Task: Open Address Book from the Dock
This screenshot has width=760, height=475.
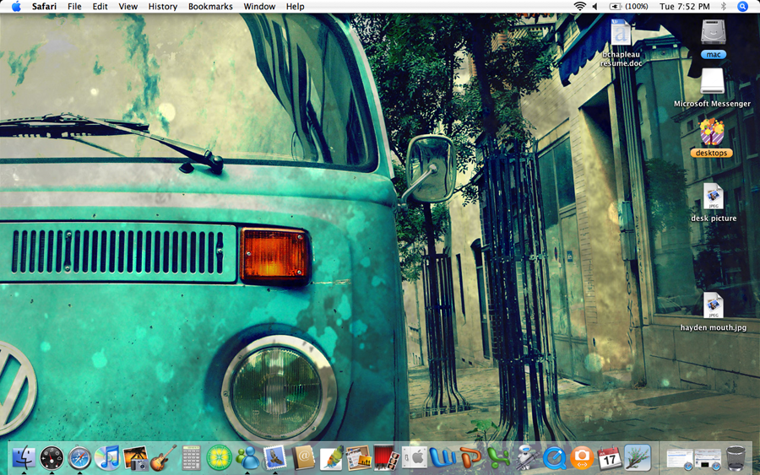Action: coord(303,457)
